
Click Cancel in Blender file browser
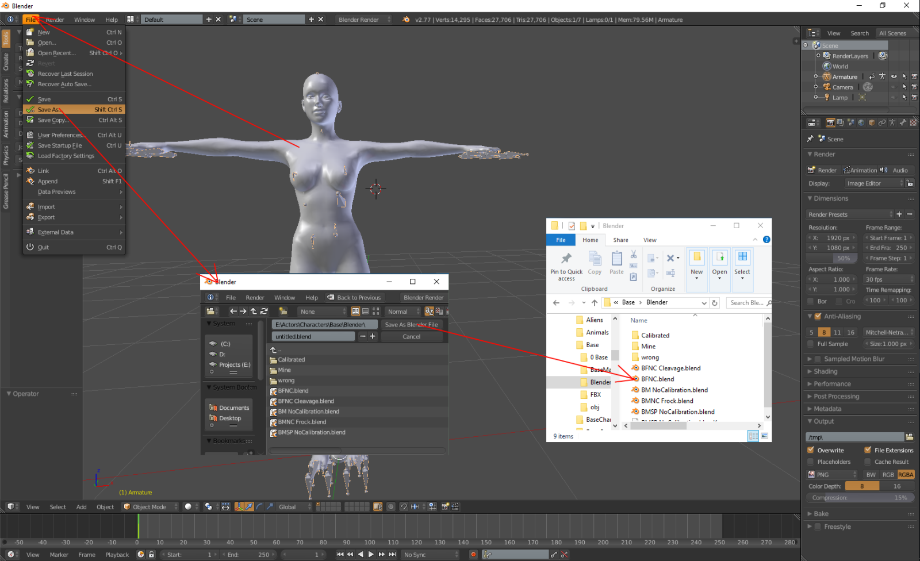(x=412, y=336)
